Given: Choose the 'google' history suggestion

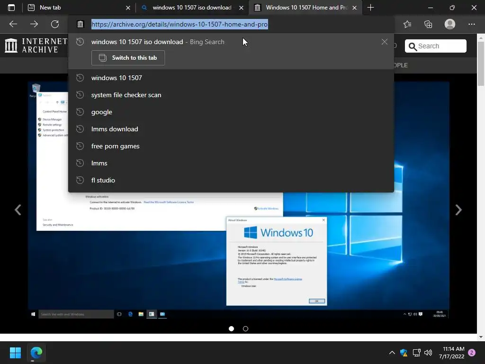Looking at the screenshot, I should pyautogui.click(x=231, y=112).
